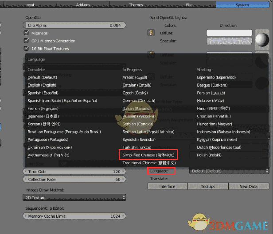Toggle GPU Mipmap Generation checkbox

[x=26, y=41]
